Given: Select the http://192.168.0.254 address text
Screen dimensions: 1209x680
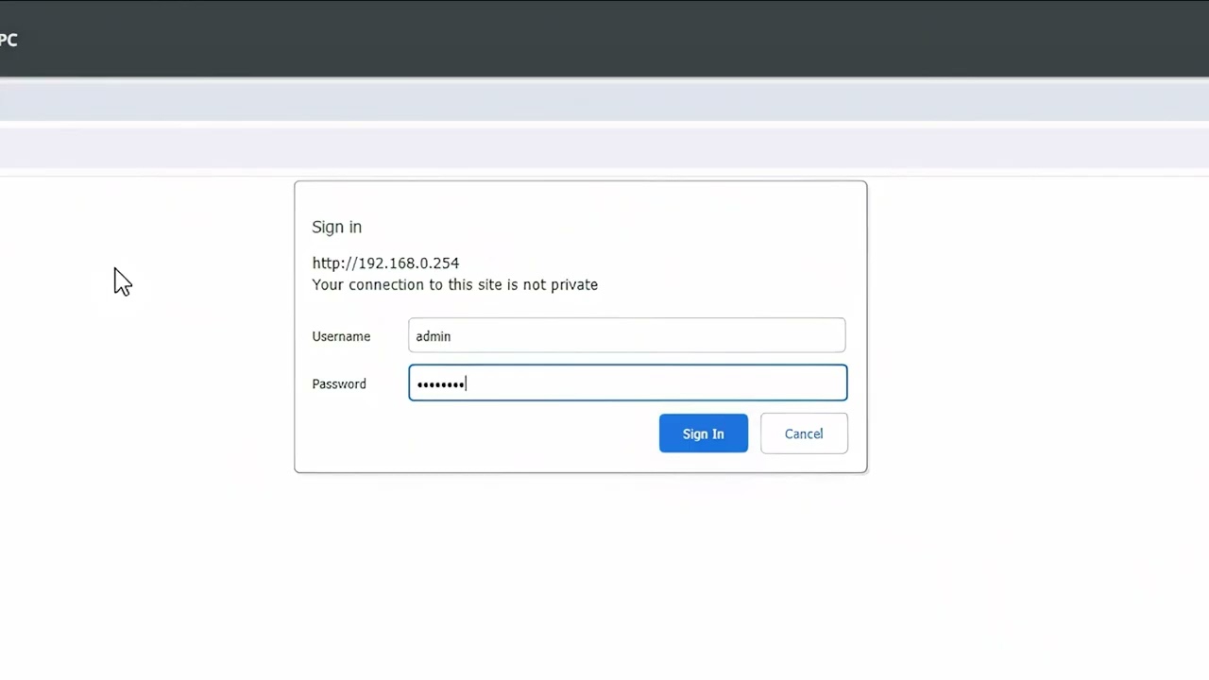Looking at the screenshot, I should pos(385,263).
